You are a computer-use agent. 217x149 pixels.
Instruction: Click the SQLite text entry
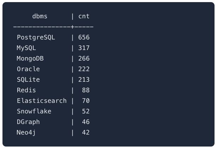pyautogui.click(x=28, y=80)
